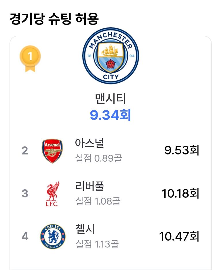Select the 리버풀 team name
The width and height of the screenshot is (213, 270).
coord(90,186)
